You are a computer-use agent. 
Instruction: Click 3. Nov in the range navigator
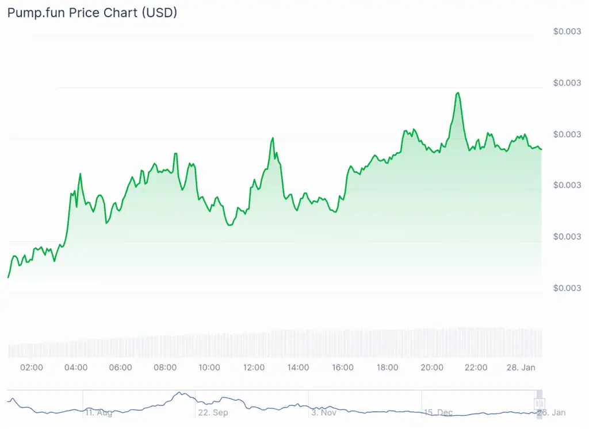(x=324, y=412)
